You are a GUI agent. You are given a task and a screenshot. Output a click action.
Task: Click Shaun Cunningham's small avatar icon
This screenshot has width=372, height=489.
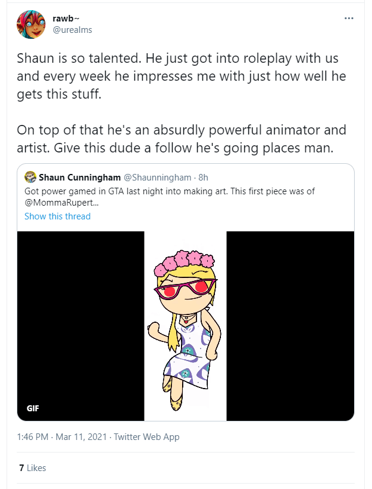coord(30,177)
